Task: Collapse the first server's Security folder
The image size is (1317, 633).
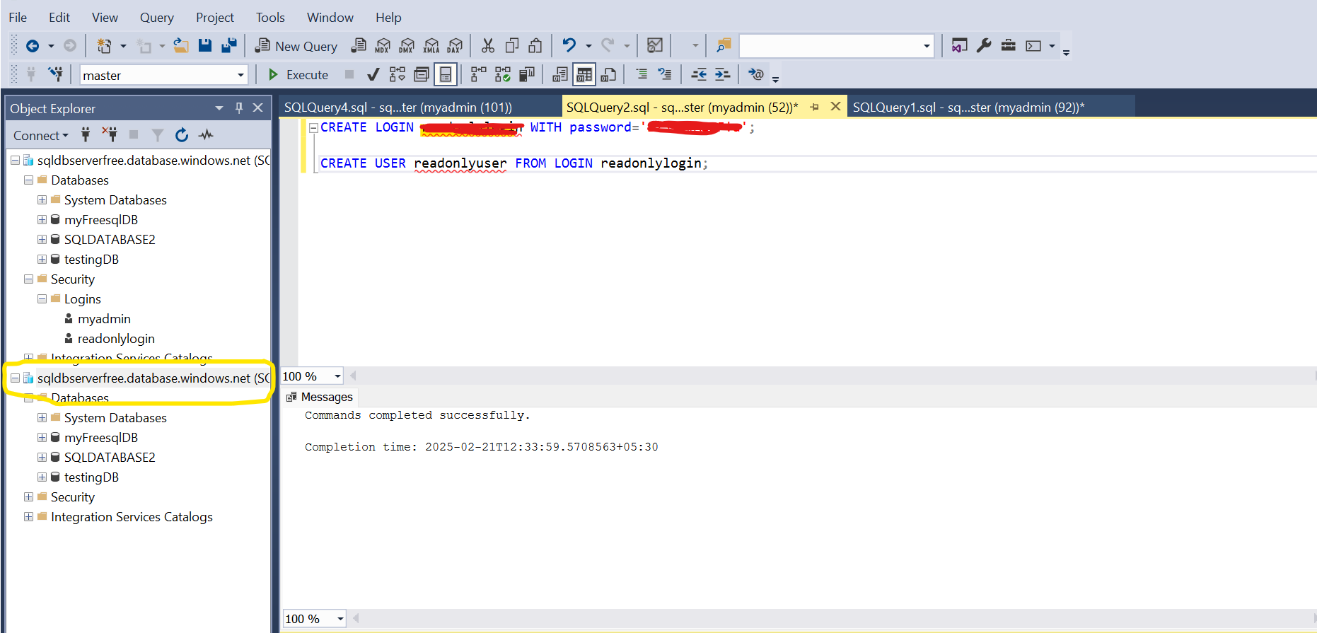Action: (28, 279)
